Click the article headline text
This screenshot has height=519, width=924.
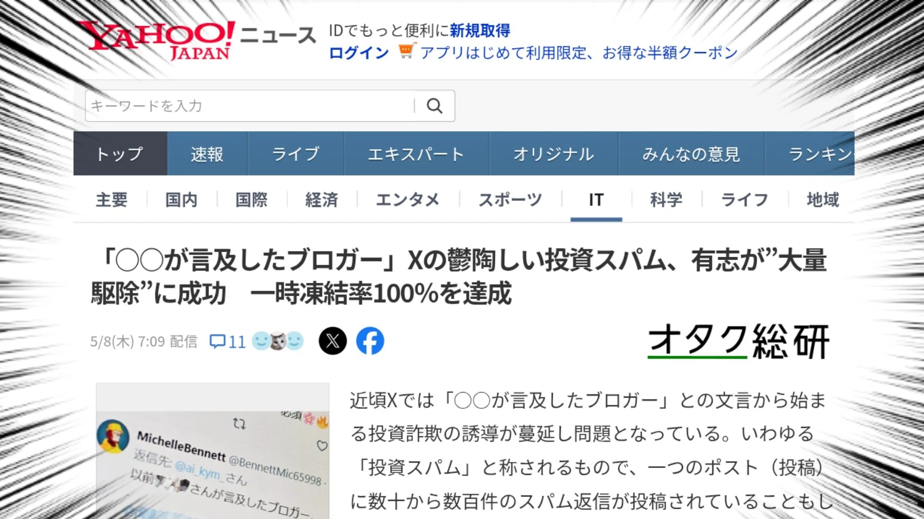coord(458,276)
